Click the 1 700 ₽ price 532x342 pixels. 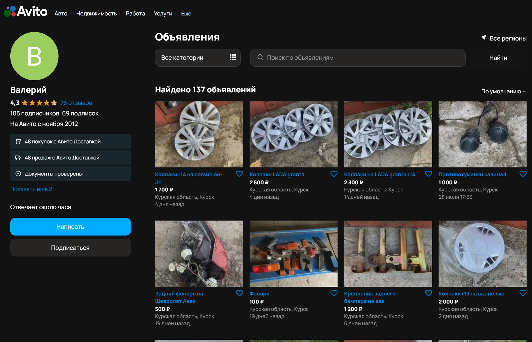tap(164, 190)
